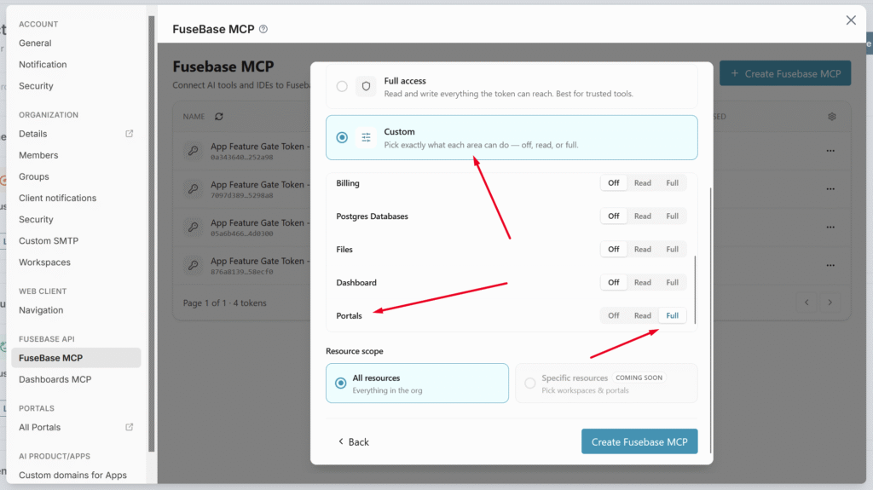Set Dashboard permission to Full
Image resolution: width=873 pixels, height=490 pixels.
(673, 282)
